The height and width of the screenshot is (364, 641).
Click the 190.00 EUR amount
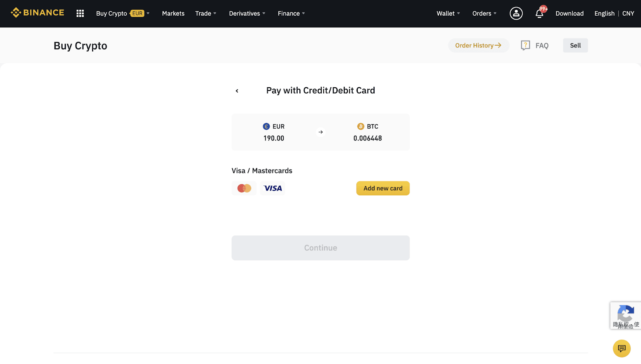point(274,138)
